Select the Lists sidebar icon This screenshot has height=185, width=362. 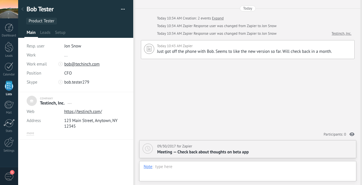pyautogui.click(x=9, y=88)
